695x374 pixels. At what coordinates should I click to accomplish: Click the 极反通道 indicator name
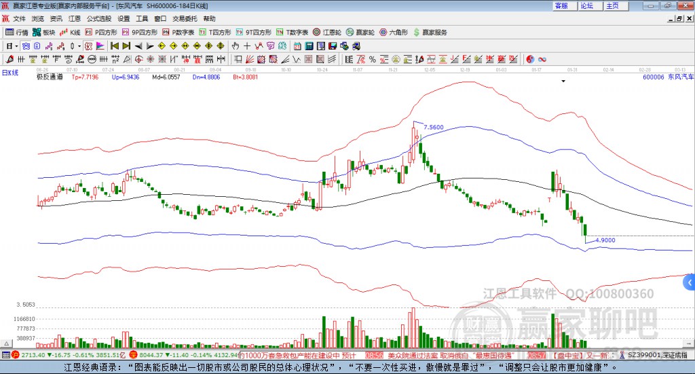pyautogui.click(x=50, y=77)
